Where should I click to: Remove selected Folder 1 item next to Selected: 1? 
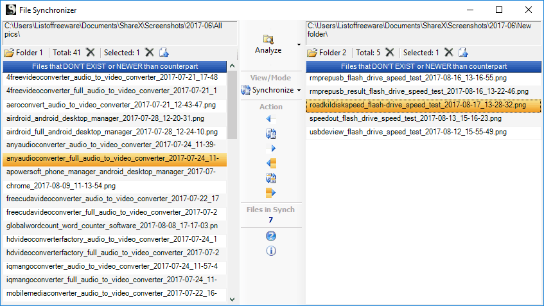coord(150,53)
